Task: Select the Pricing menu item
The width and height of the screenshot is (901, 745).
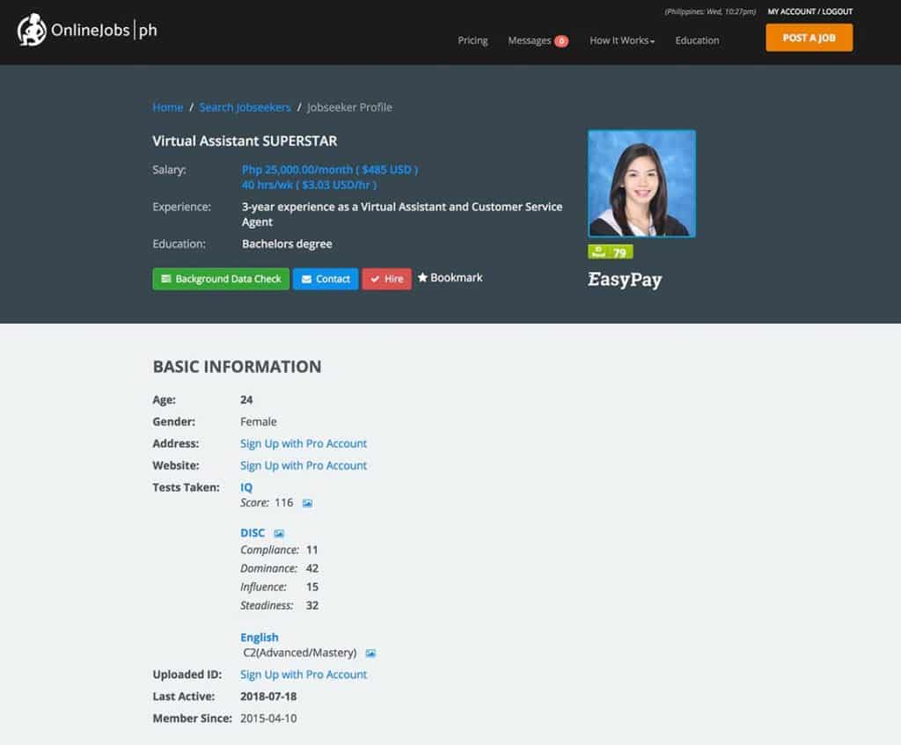Action: [x=472, y=40]
